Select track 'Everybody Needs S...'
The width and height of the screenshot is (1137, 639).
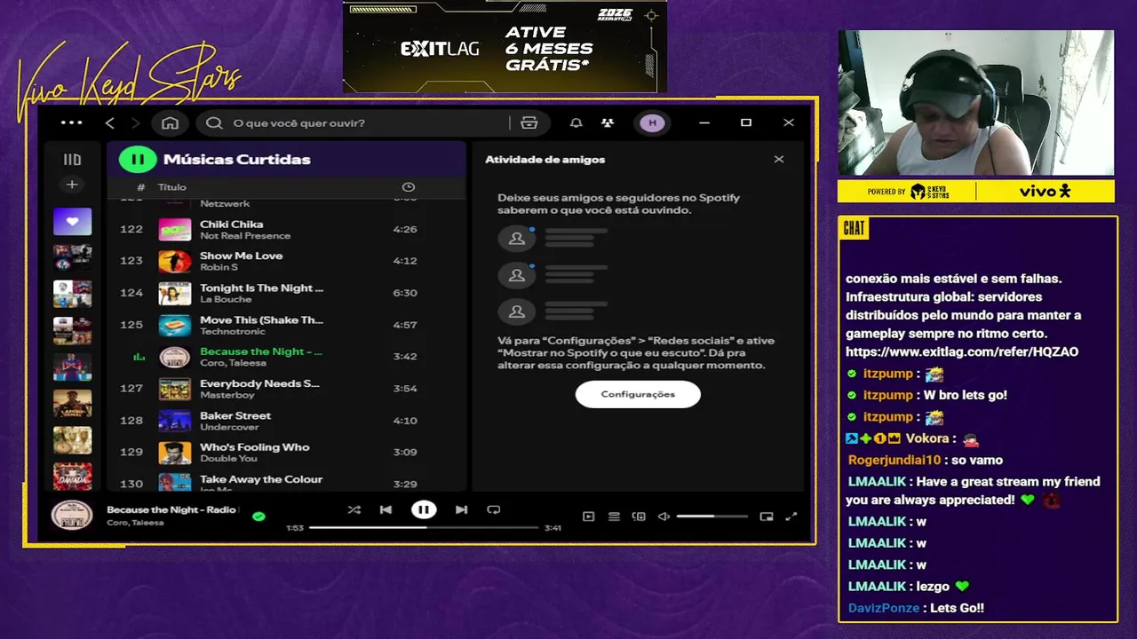point(259,383)
